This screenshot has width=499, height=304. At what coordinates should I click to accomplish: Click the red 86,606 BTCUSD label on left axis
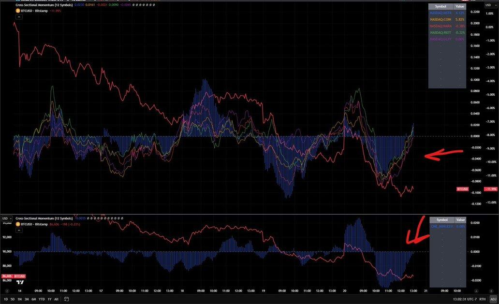coord(14,276)
